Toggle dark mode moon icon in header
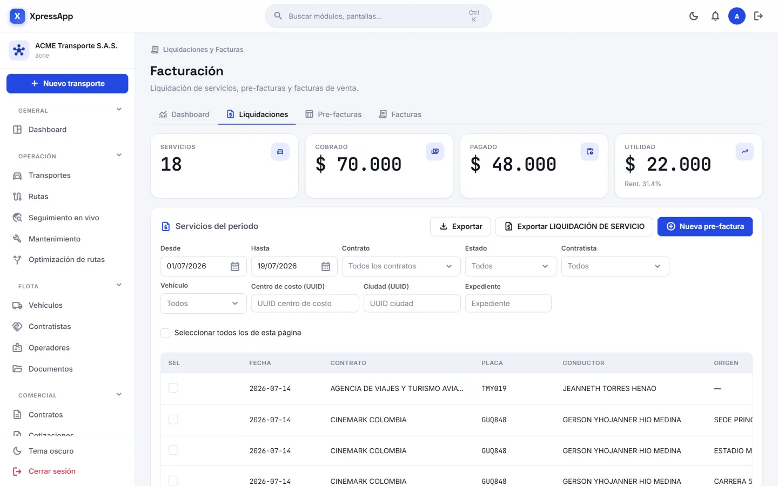The height and width of the screenshot is (486, 778). coord(694,16)
